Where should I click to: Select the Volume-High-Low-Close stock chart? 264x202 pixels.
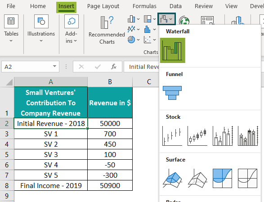coord(223,136)
